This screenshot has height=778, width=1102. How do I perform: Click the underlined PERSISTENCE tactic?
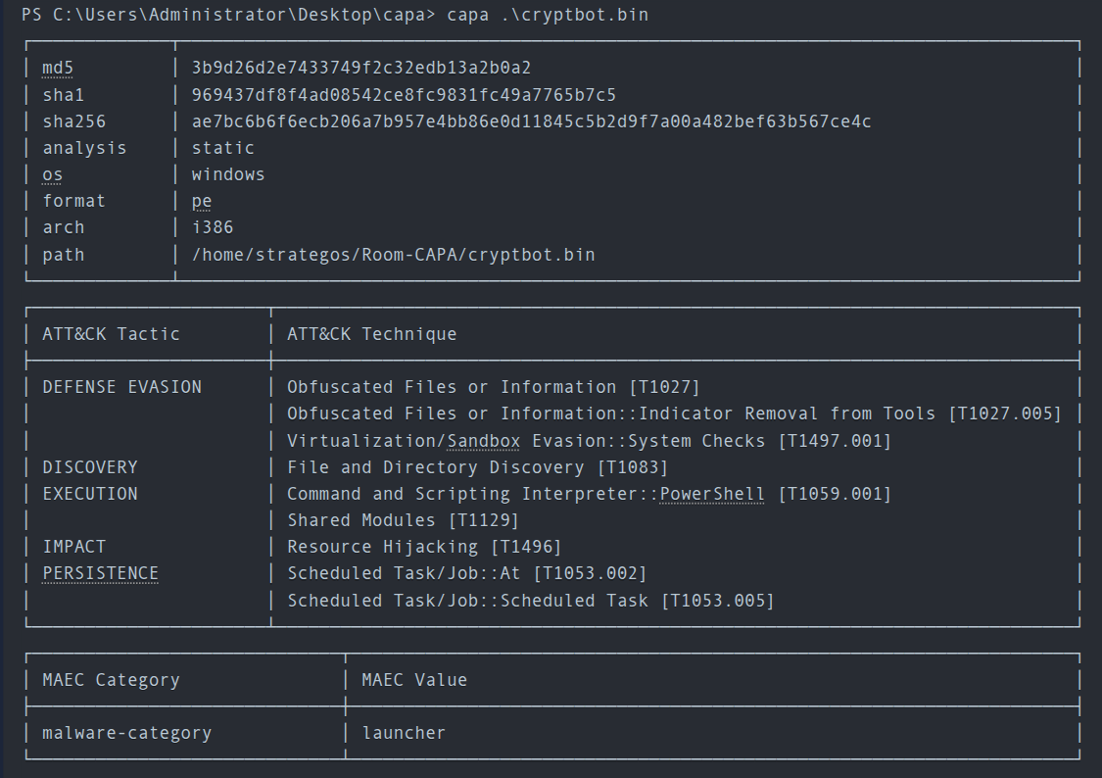pyautogui.click(x=100, y=573)
